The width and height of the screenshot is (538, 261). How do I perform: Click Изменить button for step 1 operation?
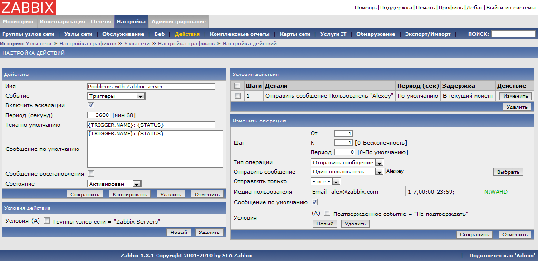coord(515,96)
